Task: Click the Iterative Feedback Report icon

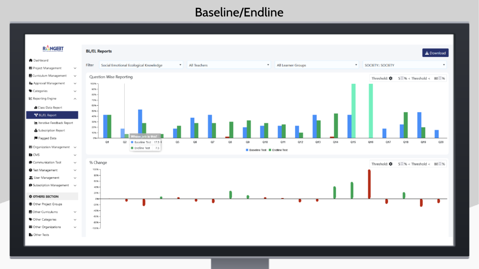Action: [36, 123]
